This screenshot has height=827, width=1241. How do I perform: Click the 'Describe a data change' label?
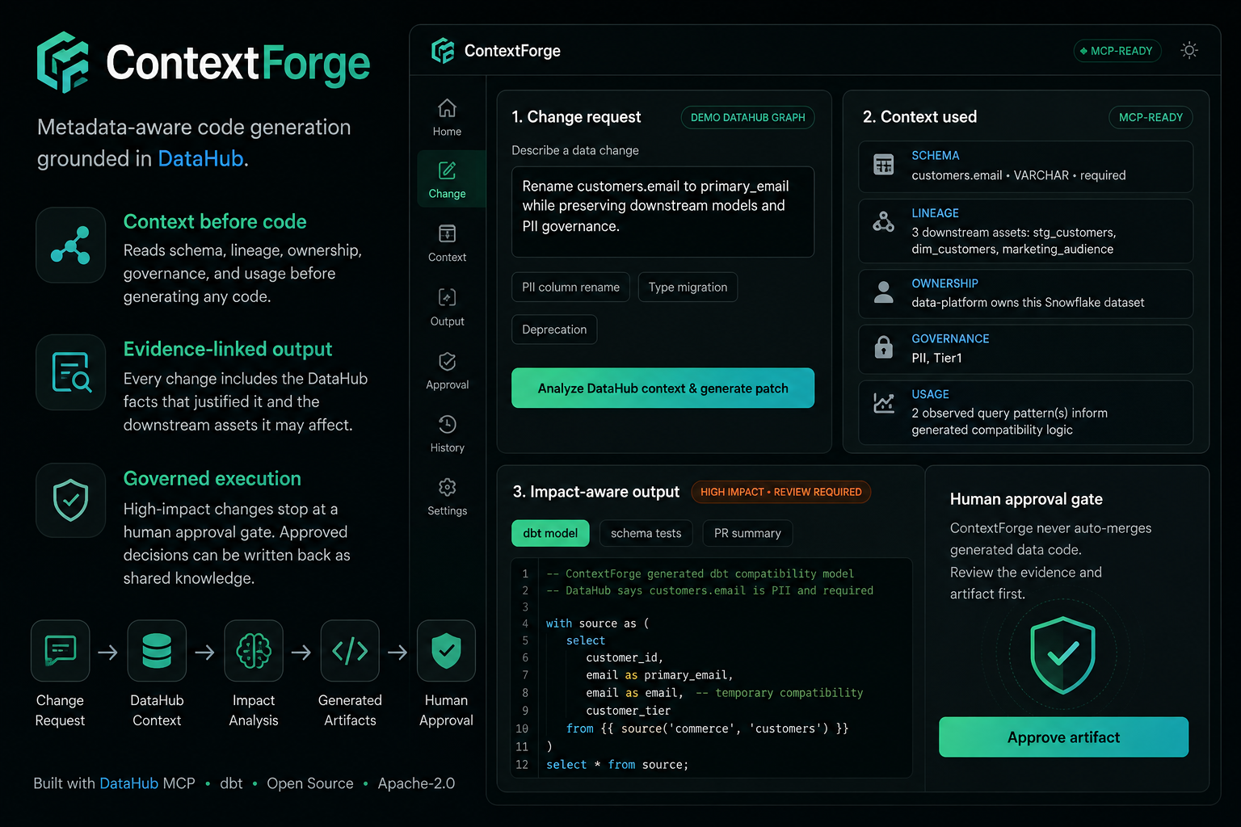(x=575, y=150)
